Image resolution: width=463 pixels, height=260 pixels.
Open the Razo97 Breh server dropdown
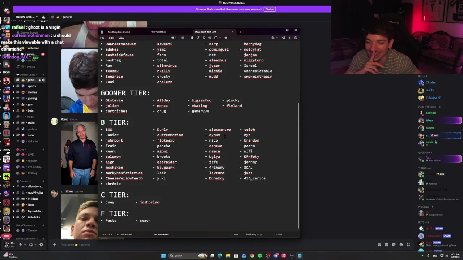click(26, 17)
